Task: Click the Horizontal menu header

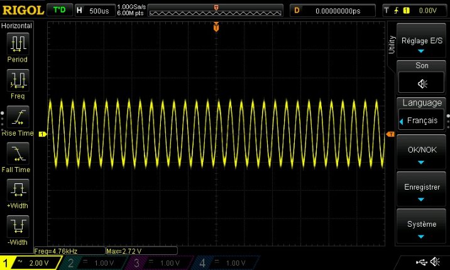Action: [x=16, y=26]
